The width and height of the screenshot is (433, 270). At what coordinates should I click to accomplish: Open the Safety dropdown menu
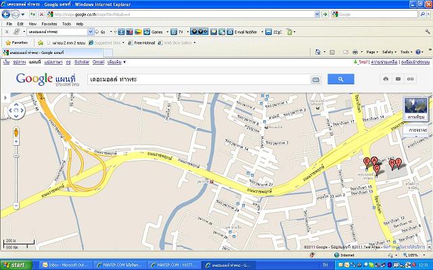[x=389, y=52]
